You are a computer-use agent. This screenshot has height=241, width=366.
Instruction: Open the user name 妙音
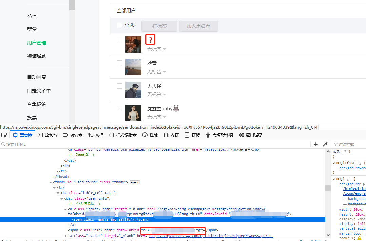point(152,63)
